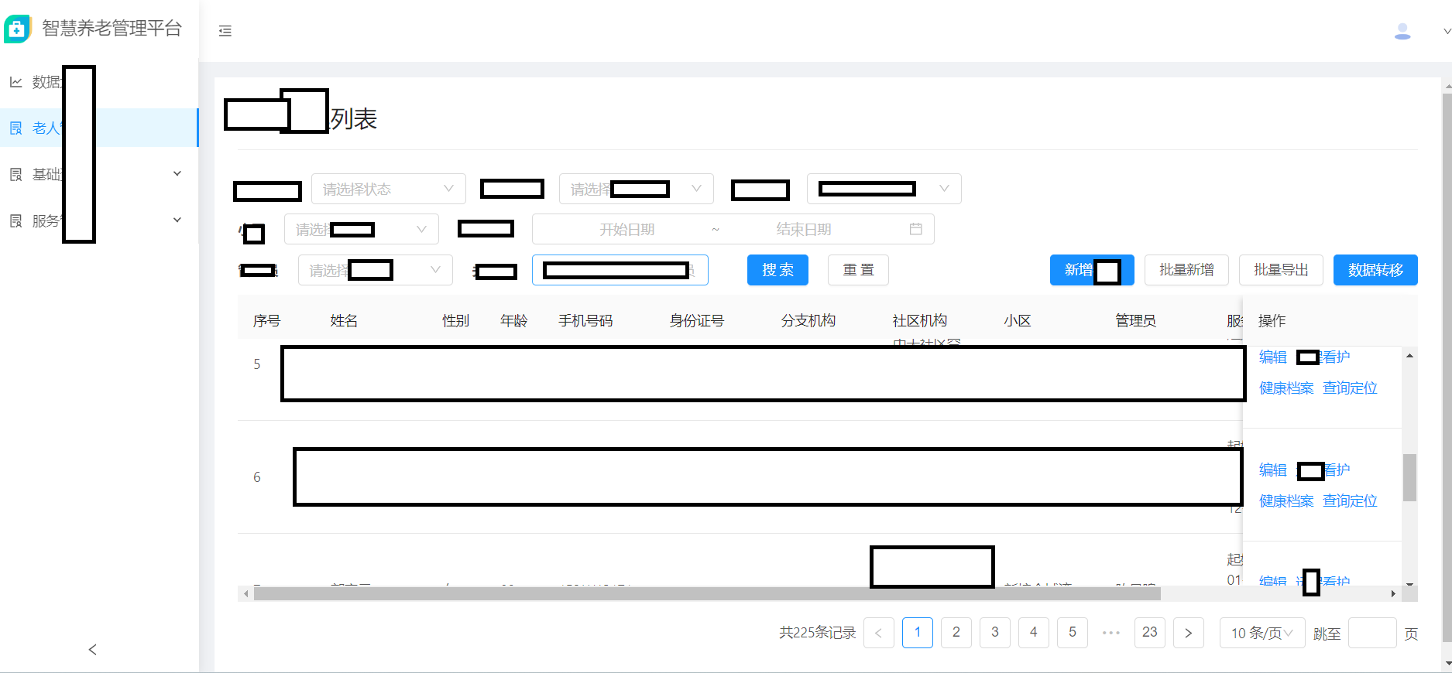Open the dropdown arrow next to user avatar
The height and width of the screenshot is (673, 1452).
[x=1447, y=32]
